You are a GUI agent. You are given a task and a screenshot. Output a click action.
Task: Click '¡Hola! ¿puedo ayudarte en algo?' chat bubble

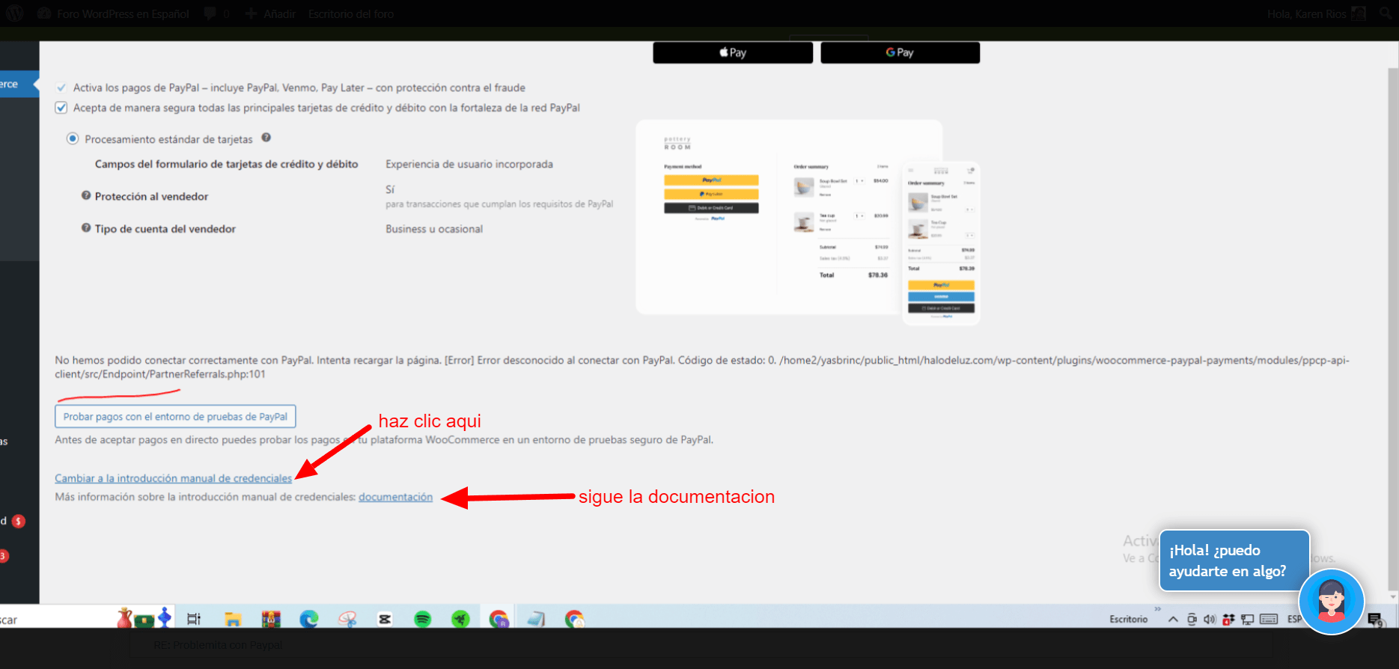point(1234,560)
